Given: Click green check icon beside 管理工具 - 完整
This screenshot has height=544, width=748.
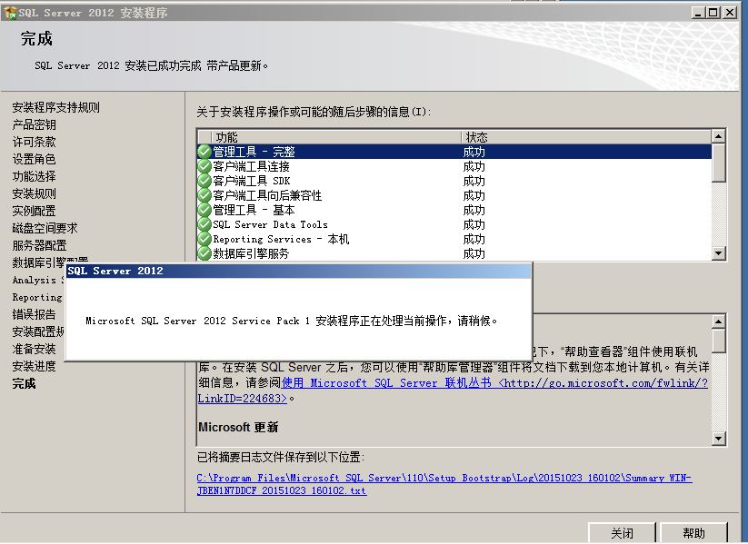Looking at the screenshot, I should click(x=204, y=152).
